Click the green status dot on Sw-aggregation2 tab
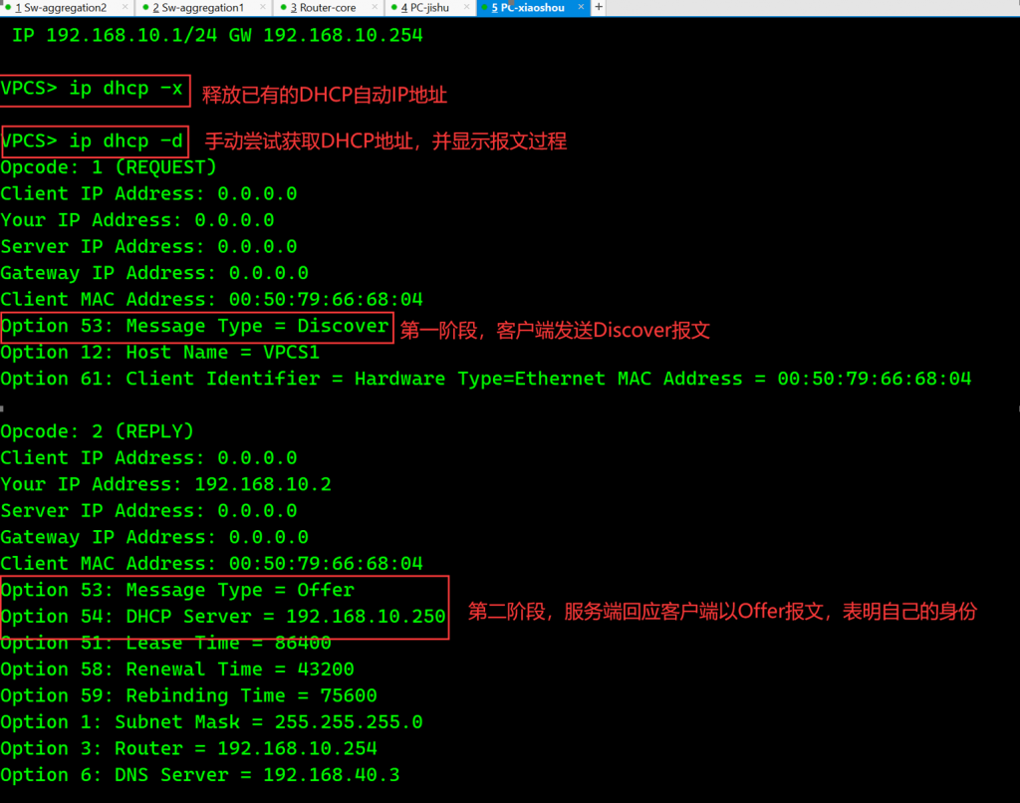Screen dimensions: 1020x803 (x=8, y=8)
